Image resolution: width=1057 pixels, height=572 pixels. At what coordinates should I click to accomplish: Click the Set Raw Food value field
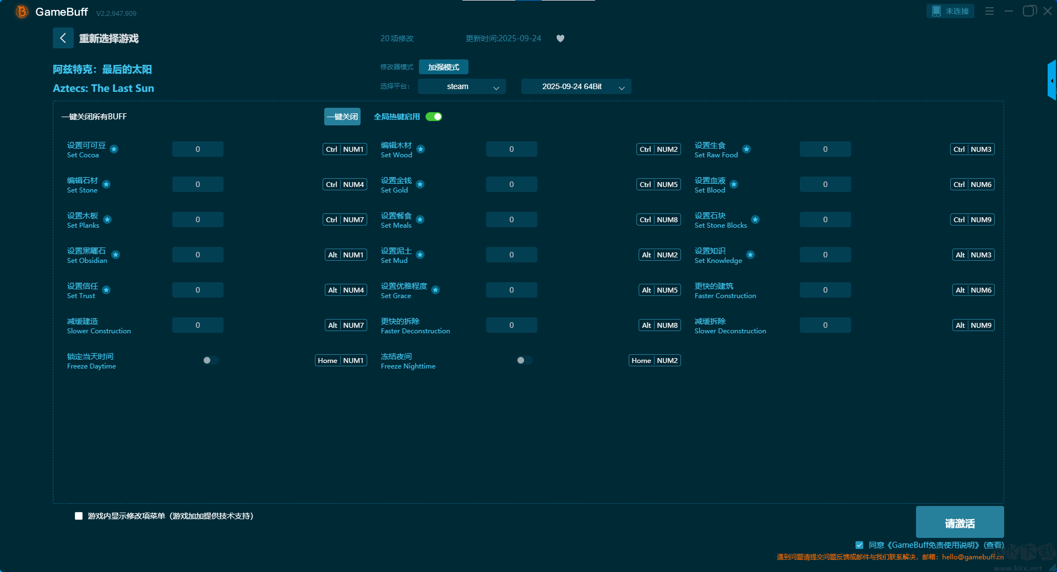point(825,149)
